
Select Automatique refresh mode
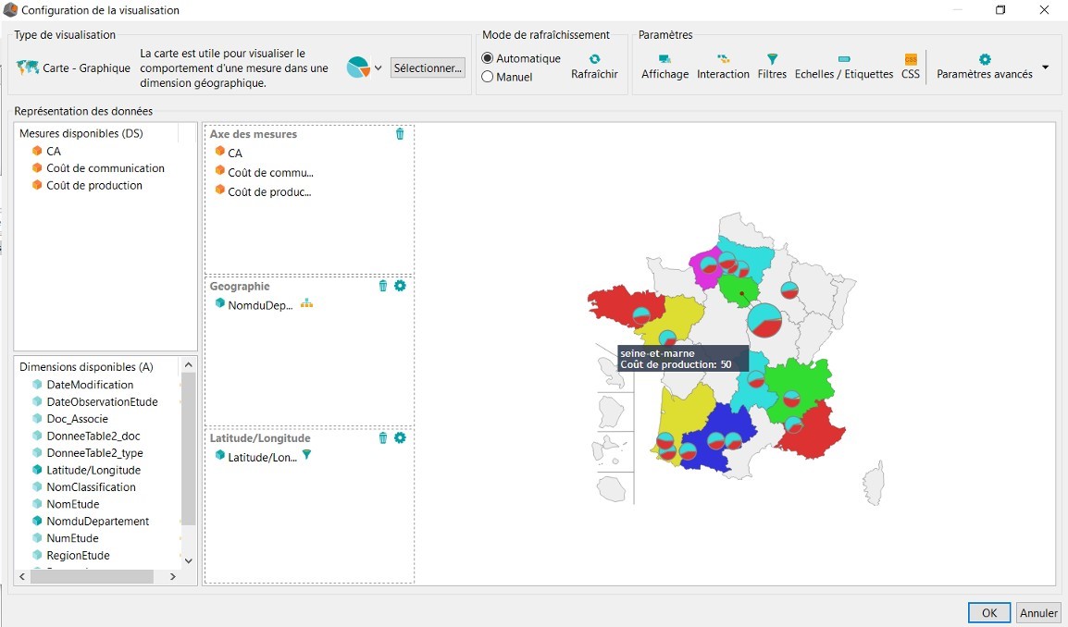click(488, 58)
